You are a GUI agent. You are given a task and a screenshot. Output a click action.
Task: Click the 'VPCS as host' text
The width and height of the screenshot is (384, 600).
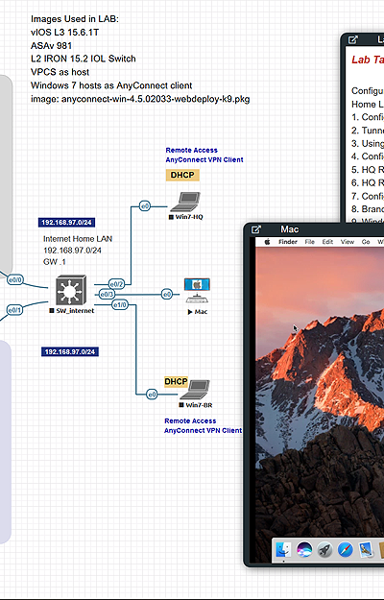point(60,72)
